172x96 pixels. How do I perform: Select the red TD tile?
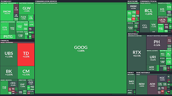(26, 54)
